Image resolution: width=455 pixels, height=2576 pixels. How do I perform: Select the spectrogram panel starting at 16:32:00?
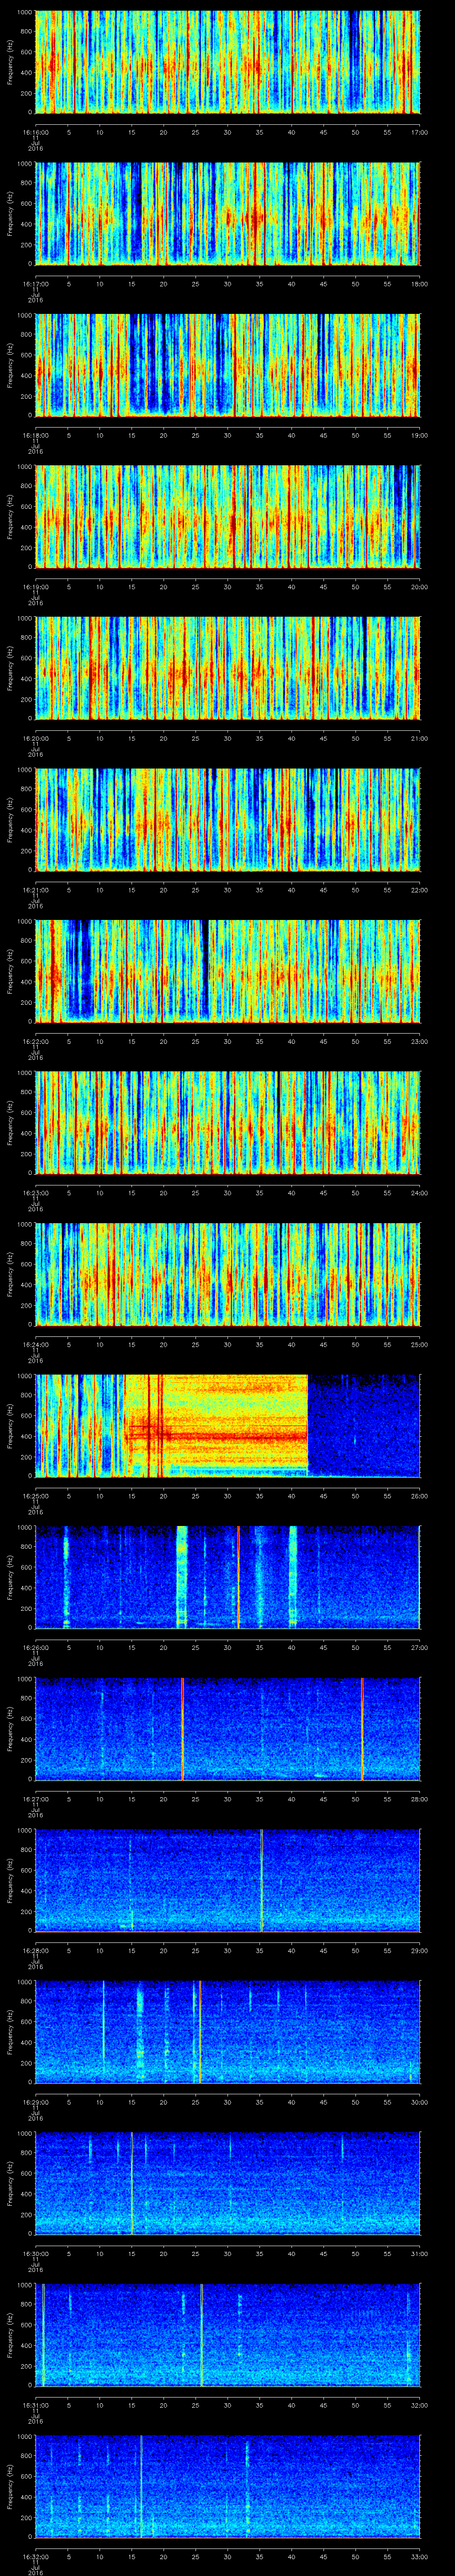tap(228, 2486)
